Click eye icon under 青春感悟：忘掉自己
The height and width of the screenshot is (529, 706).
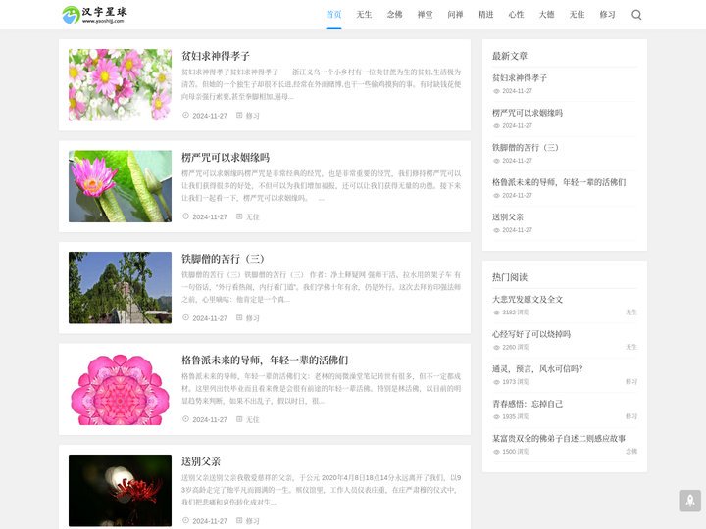(x=496, y=417)
